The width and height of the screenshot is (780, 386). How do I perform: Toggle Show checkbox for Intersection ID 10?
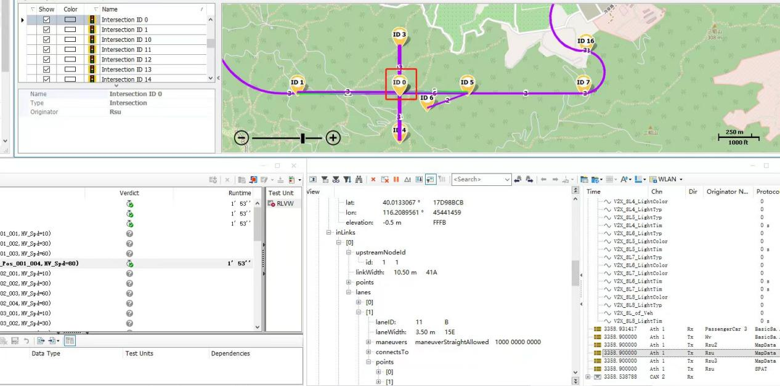(46, 39)
